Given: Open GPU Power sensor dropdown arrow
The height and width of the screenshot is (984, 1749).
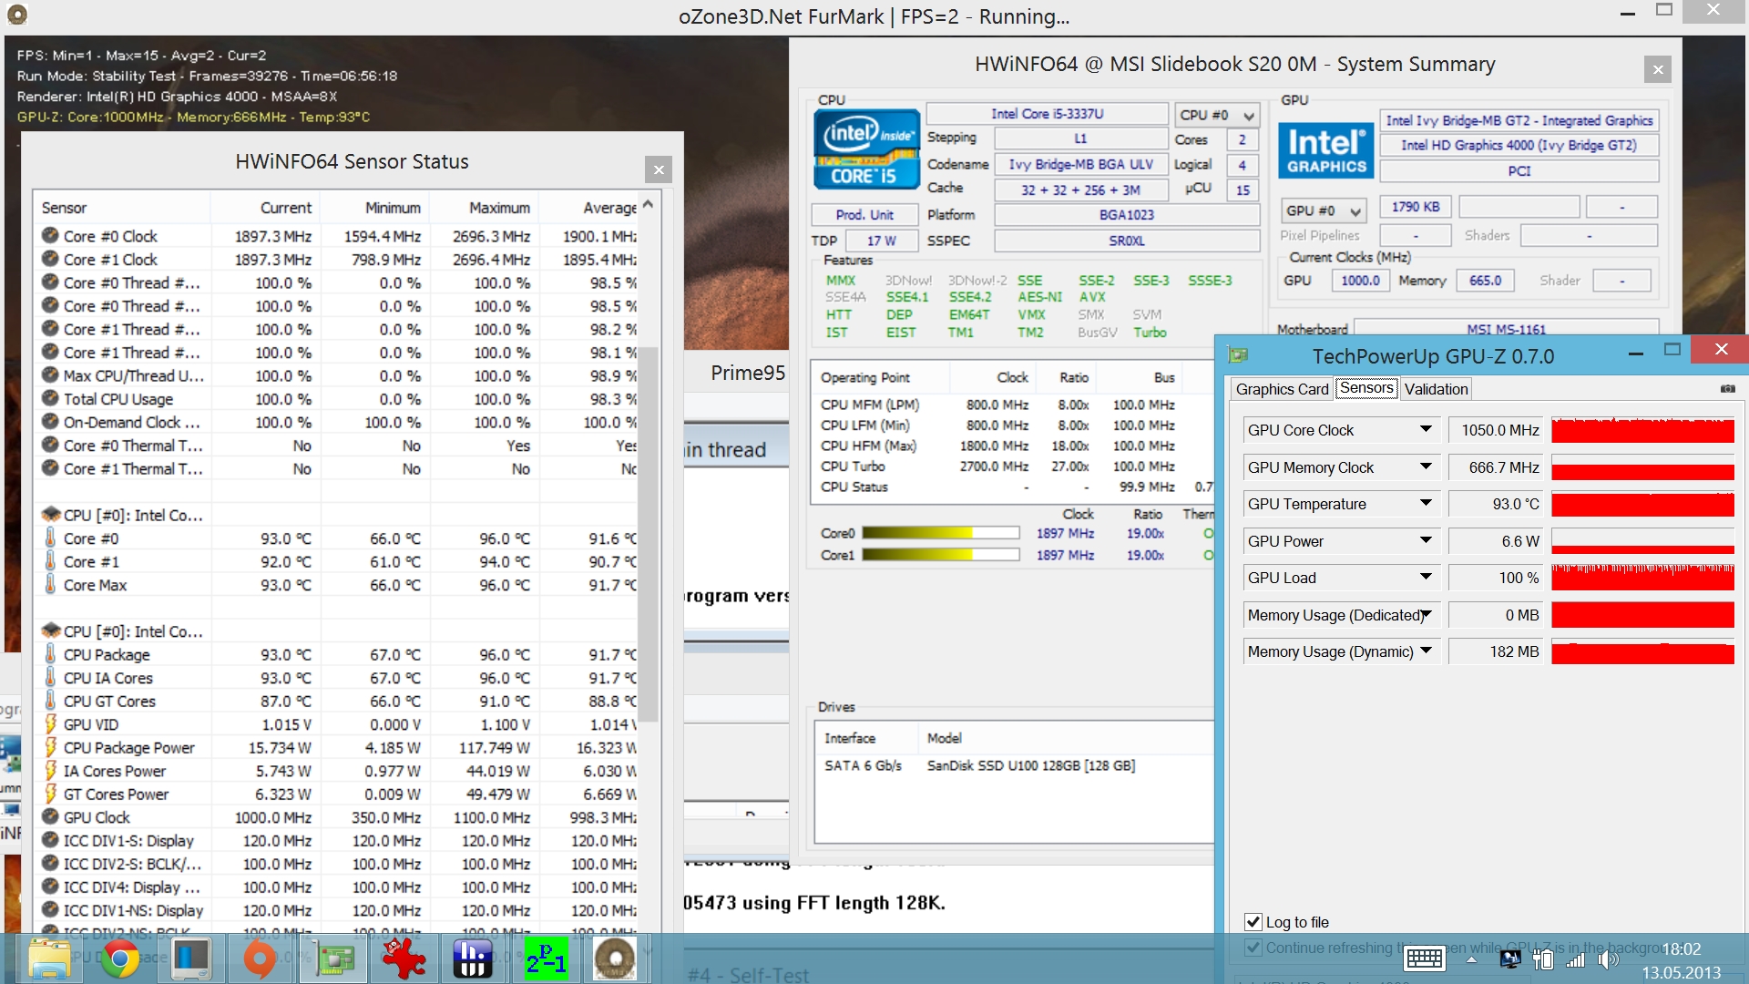Looking at the screenshot, I should pos(1426,540).
